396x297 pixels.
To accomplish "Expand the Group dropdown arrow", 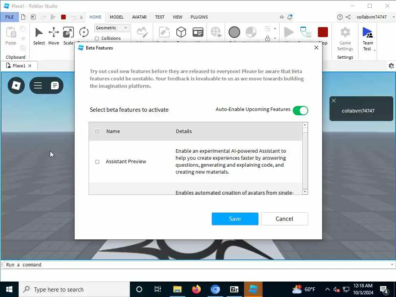I will click(x=275, y=29).
